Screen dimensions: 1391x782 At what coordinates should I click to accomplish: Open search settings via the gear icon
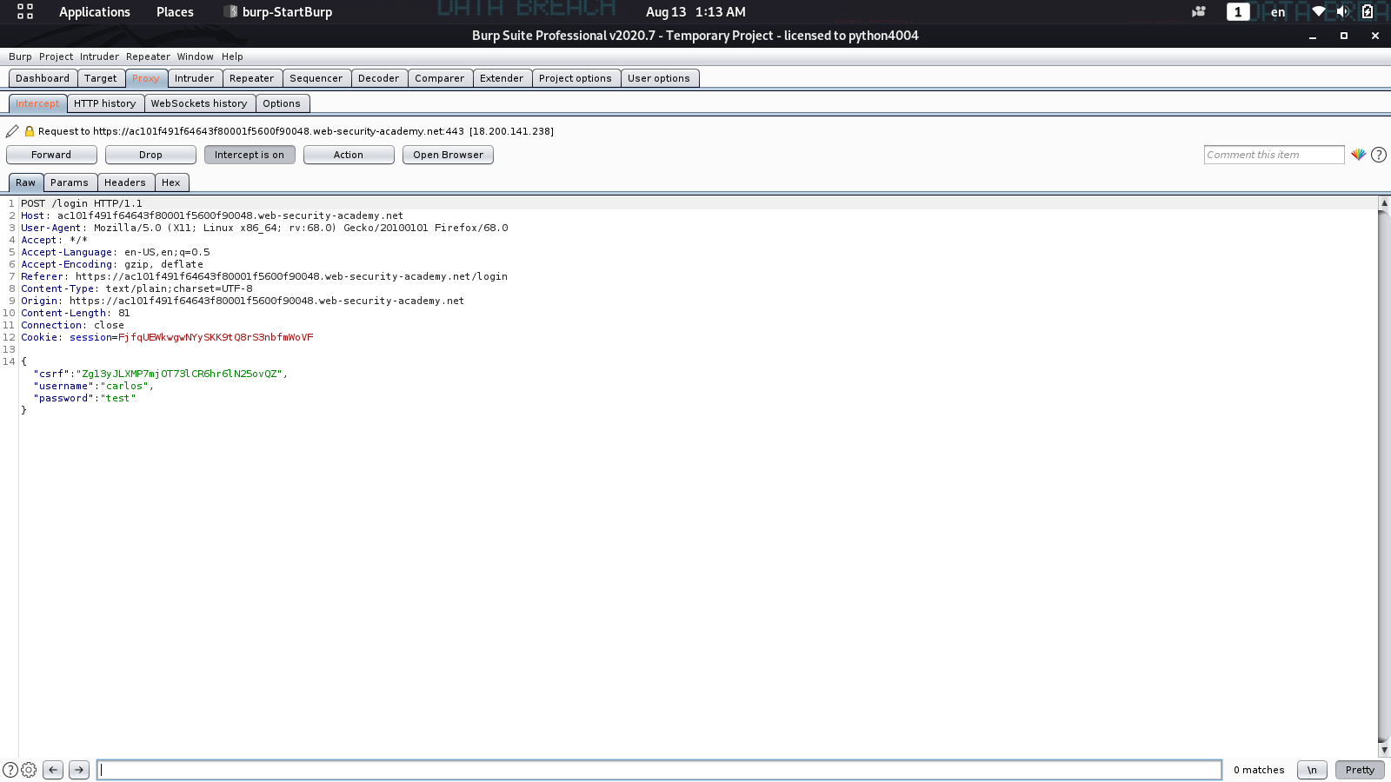tap(29, 770)
